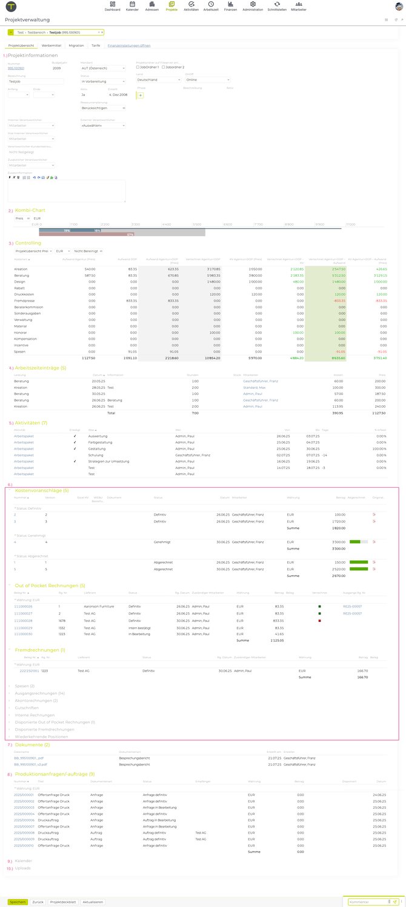Click the Zurück button
406x907 pixels.
point(38,902)
